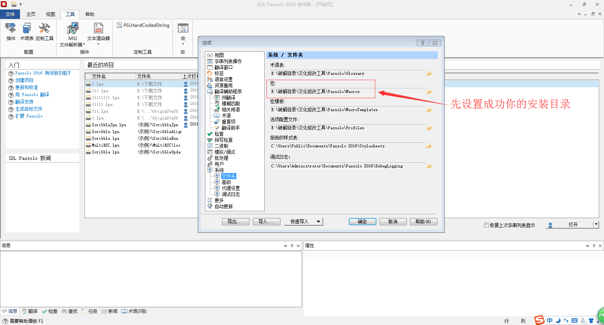604x325 pixels.
Task: Click the 插件 (Plugins) ribbon icon
Action: [x=11, y=31]
